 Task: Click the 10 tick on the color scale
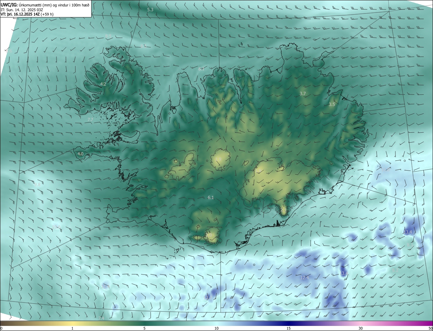tap(216, 328)
